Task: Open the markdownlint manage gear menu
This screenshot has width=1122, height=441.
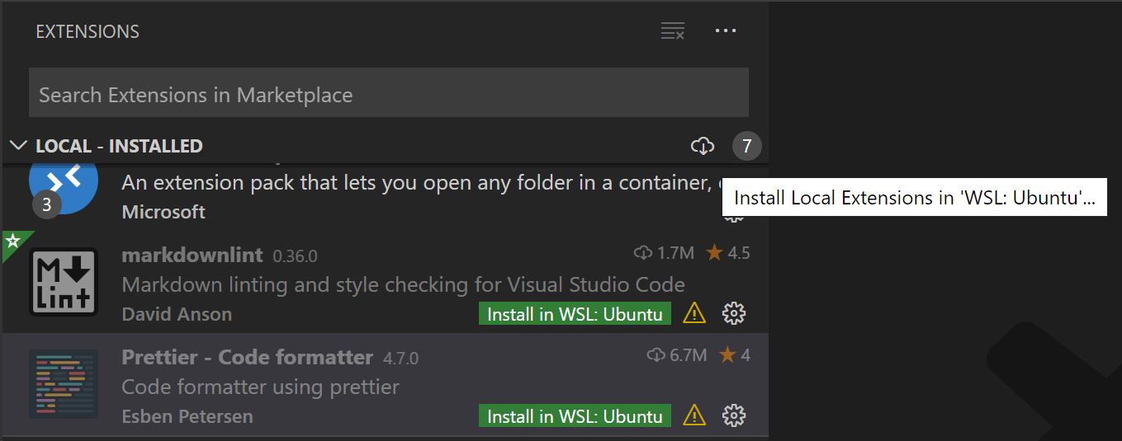Action: [x=733, y=313]
